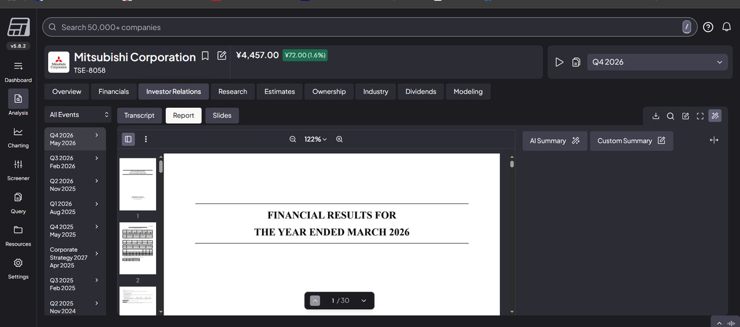
Task: Open the 122% zoom level dropdown
Action: [x=316, y=139]
